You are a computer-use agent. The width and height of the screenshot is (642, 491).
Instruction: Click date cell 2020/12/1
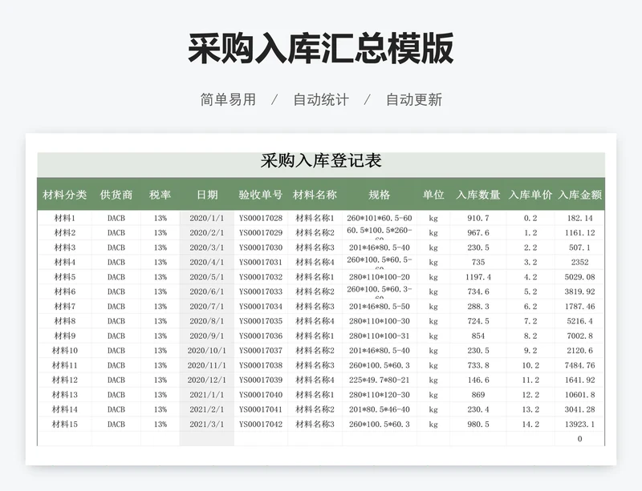(x=207, y=380)
